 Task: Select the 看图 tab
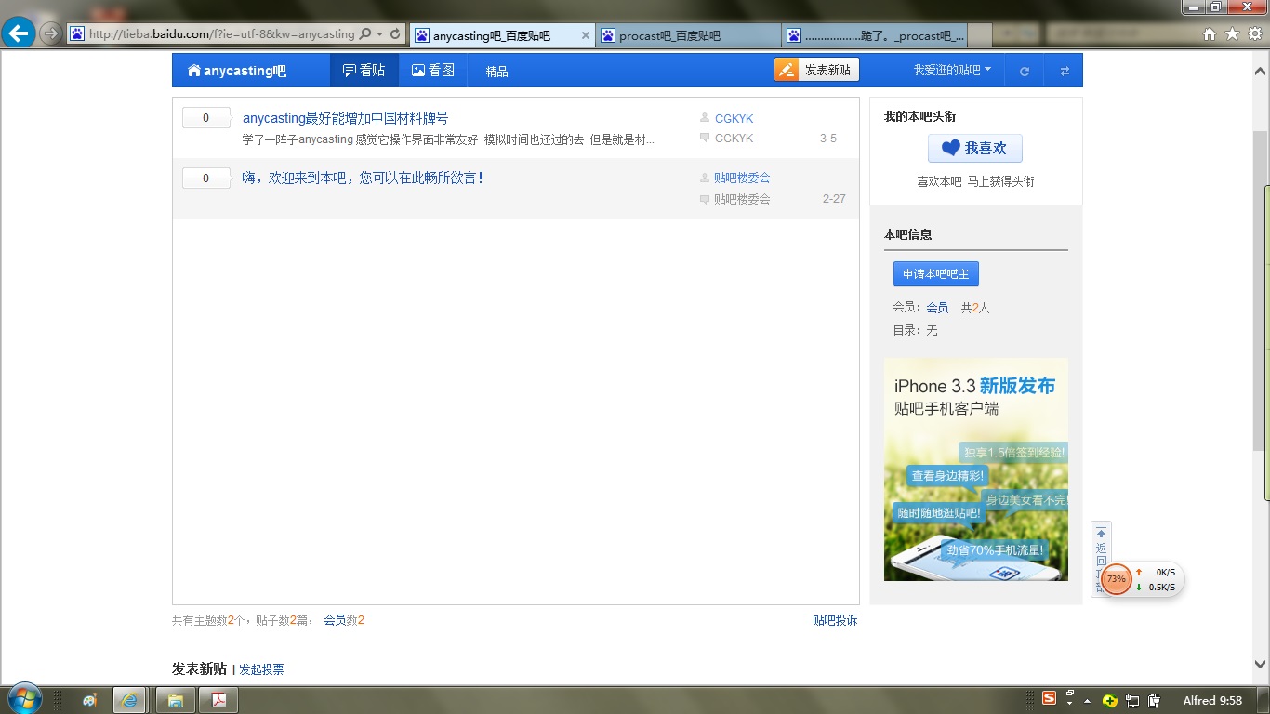(x=433, y=71)
